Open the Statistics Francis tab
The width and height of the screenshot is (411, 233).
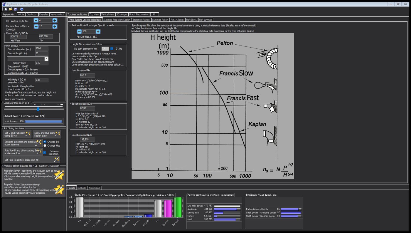(x=141, y=20)
